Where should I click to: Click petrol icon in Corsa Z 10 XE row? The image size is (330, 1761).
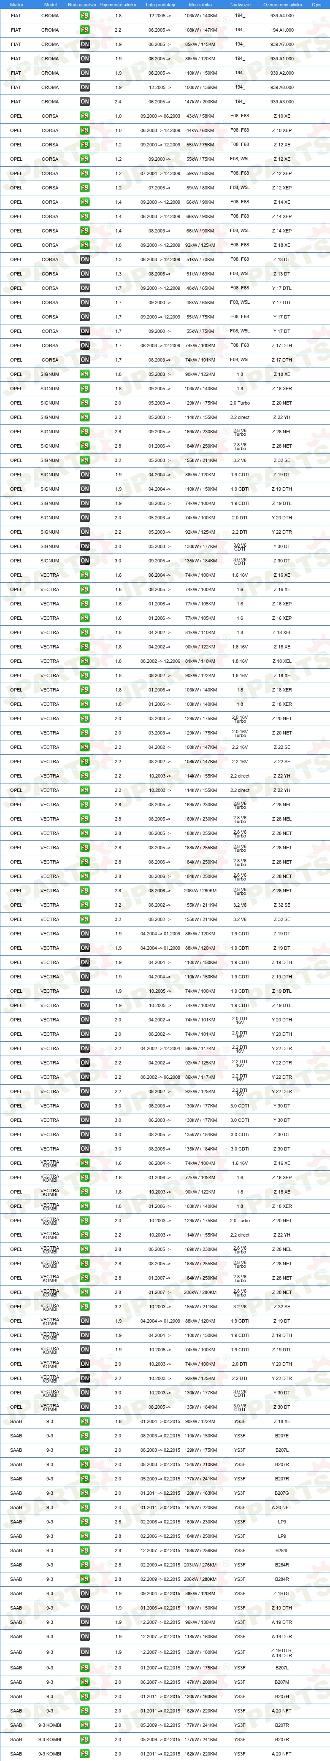coord(84,116)
